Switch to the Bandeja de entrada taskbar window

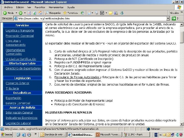pos(53,135)
